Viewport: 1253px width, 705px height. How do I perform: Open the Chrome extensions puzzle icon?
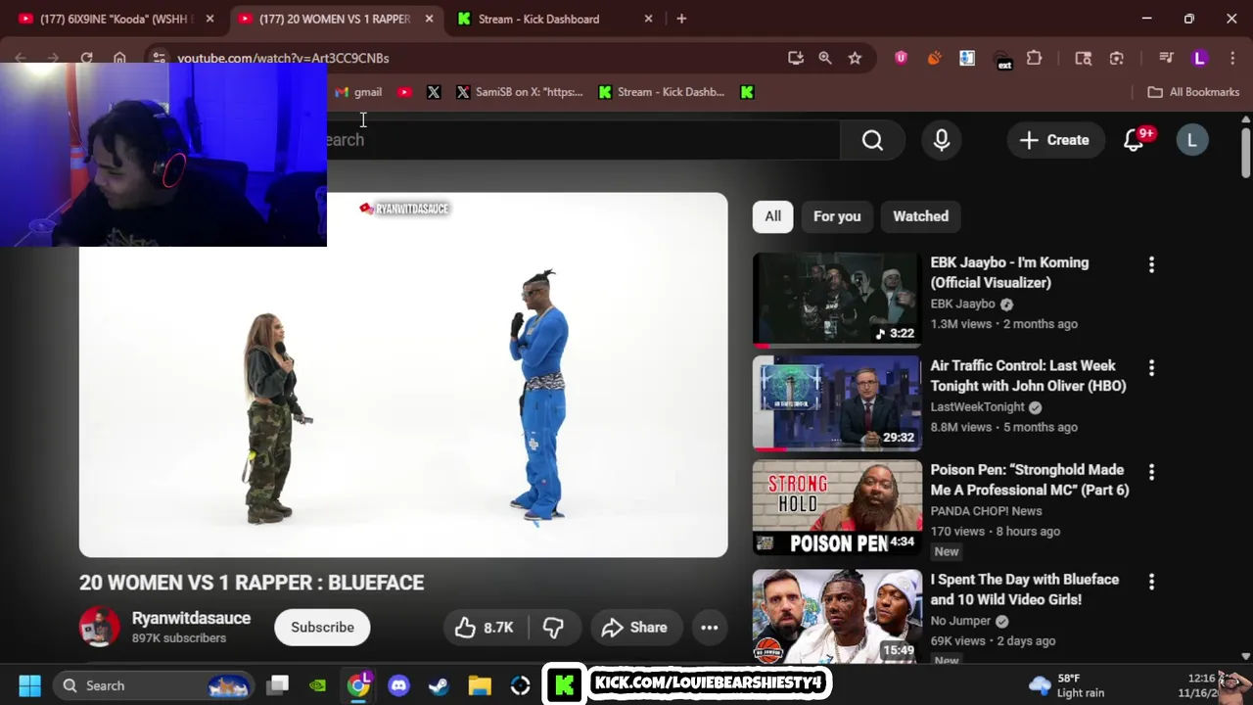1034,58
